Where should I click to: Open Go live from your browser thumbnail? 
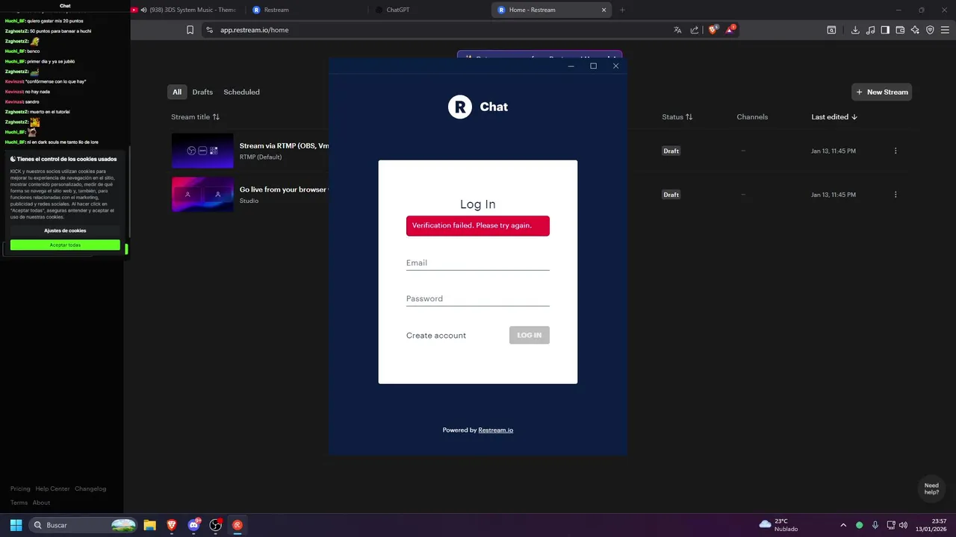click(202, 194)
